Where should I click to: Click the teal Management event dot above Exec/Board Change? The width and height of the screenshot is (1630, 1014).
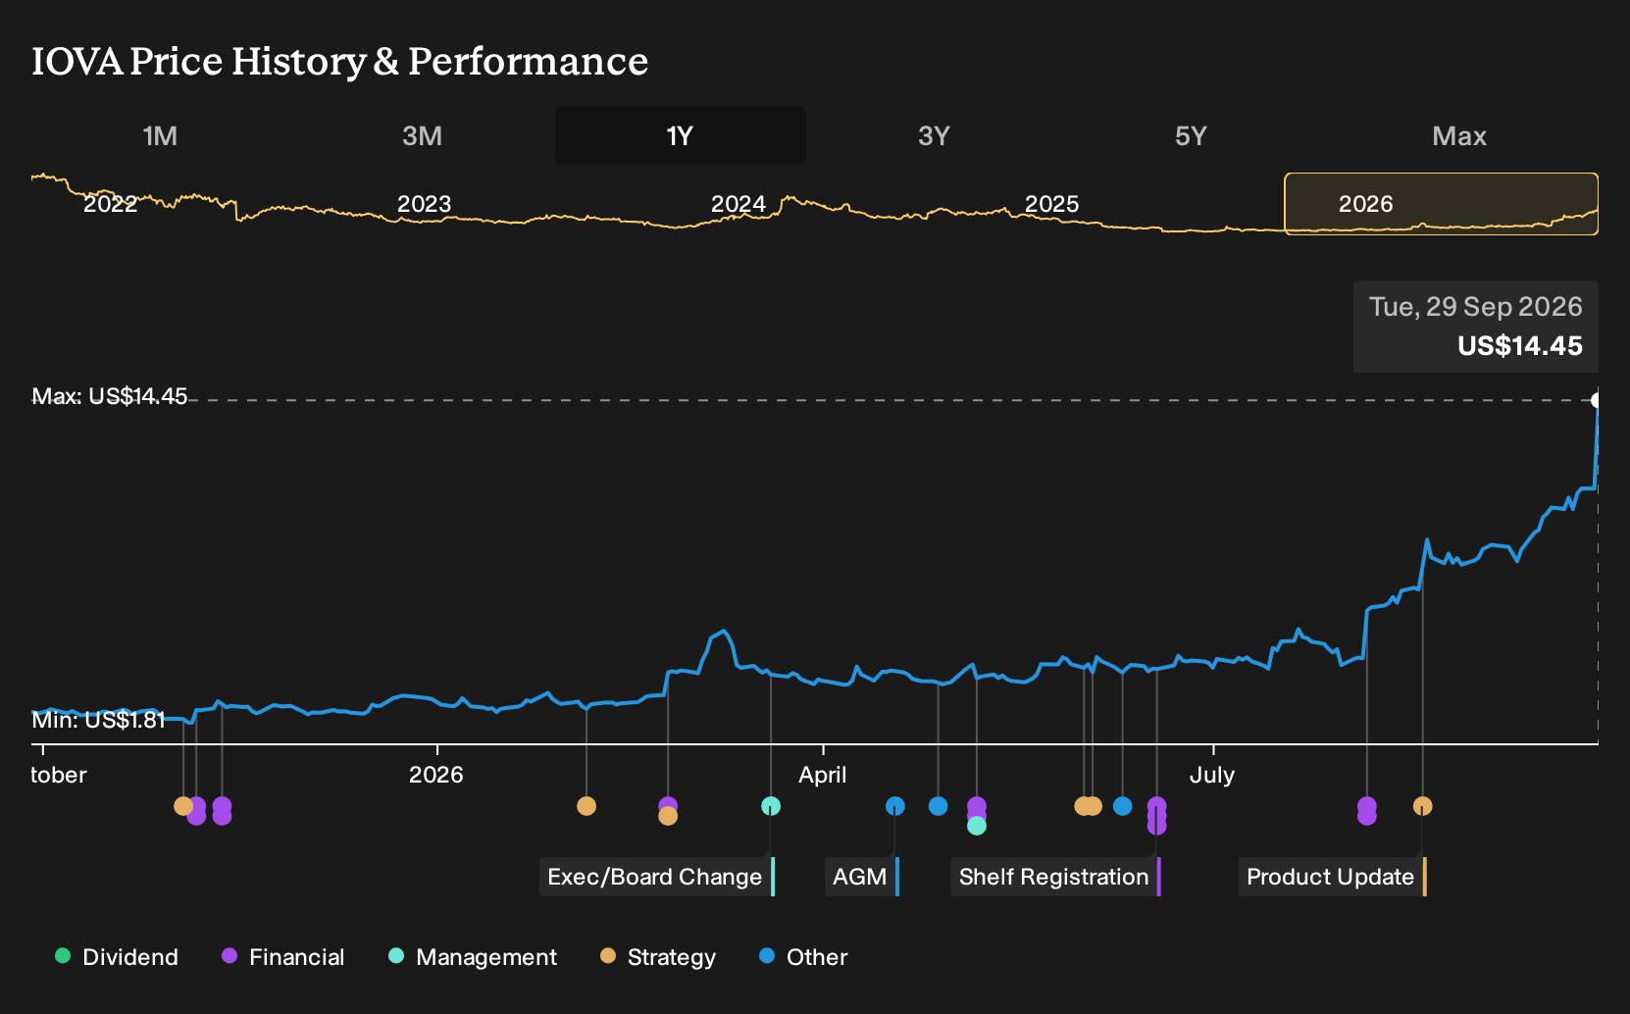point(771,806)
